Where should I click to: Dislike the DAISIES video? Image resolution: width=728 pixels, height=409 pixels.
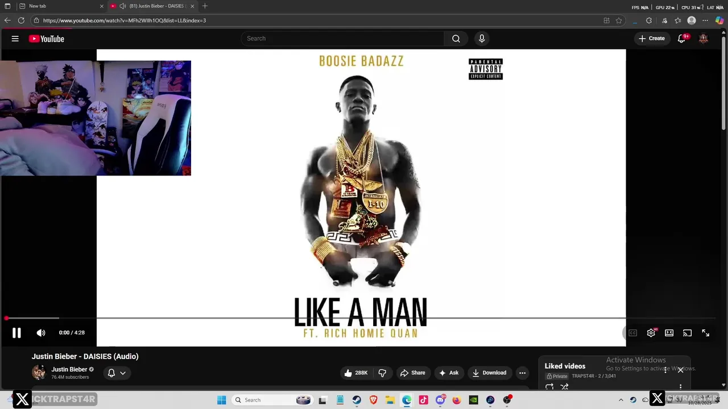pos(382,373)
